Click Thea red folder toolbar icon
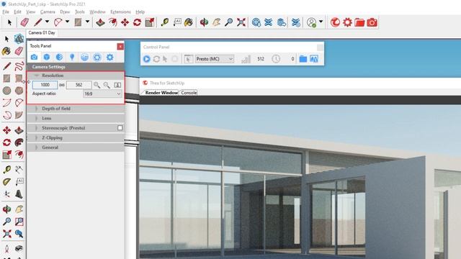This screenshot has width=461, height=259. 359,22
